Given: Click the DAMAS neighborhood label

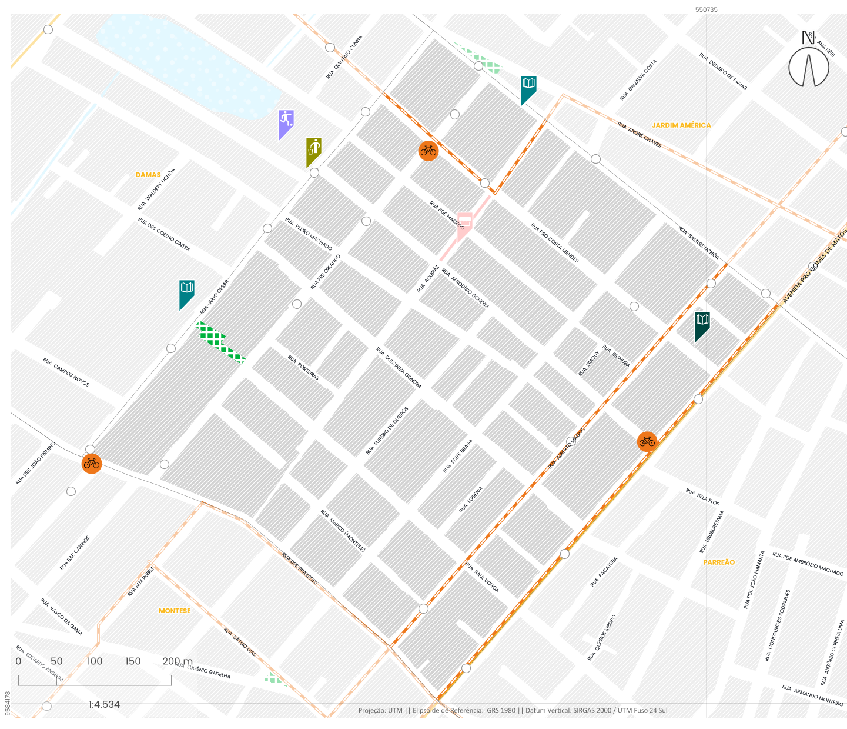Looking at the screenshot, I should coord(148,175).
